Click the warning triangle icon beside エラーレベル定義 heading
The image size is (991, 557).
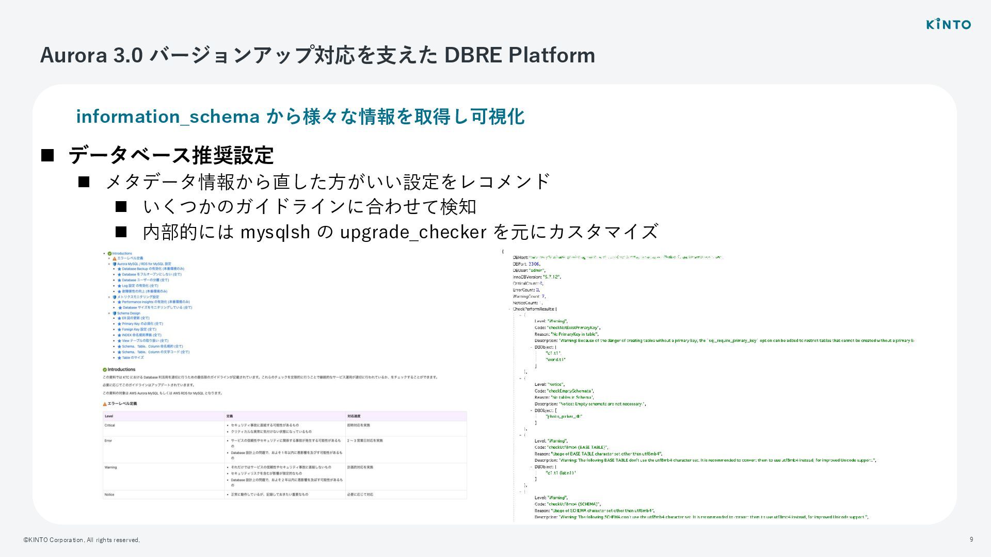[x=105, y=404]
